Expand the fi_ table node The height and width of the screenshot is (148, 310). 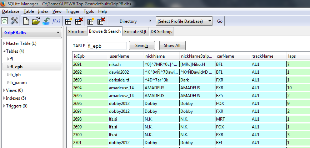point(8,59)
